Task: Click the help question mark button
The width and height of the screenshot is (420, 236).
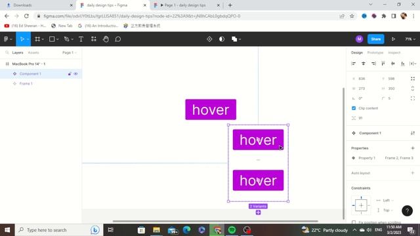Action: pos(407,210)
